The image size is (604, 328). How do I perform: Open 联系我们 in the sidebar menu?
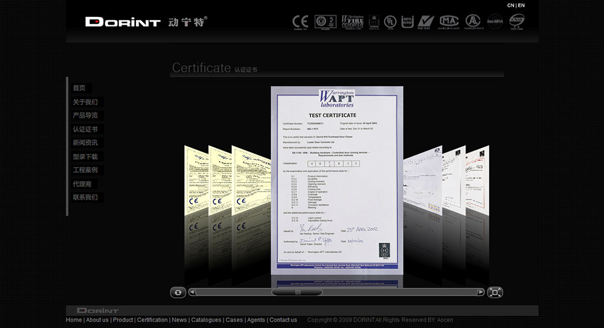[86, 198]
